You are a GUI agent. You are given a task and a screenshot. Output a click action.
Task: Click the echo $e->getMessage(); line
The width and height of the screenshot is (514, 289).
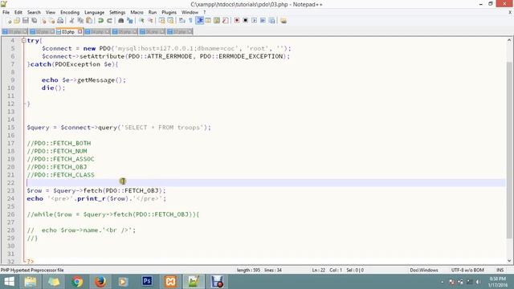point(84,80)
